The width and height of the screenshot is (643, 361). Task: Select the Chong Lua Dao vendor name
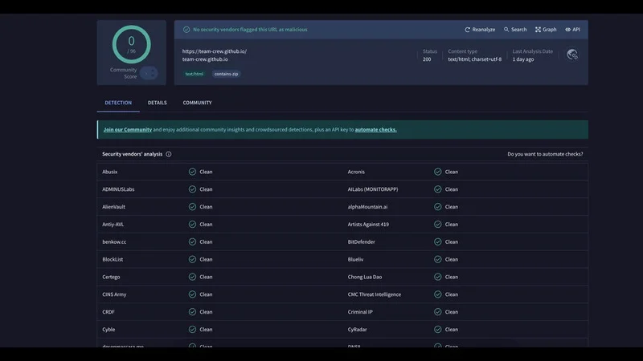point(365,277)
